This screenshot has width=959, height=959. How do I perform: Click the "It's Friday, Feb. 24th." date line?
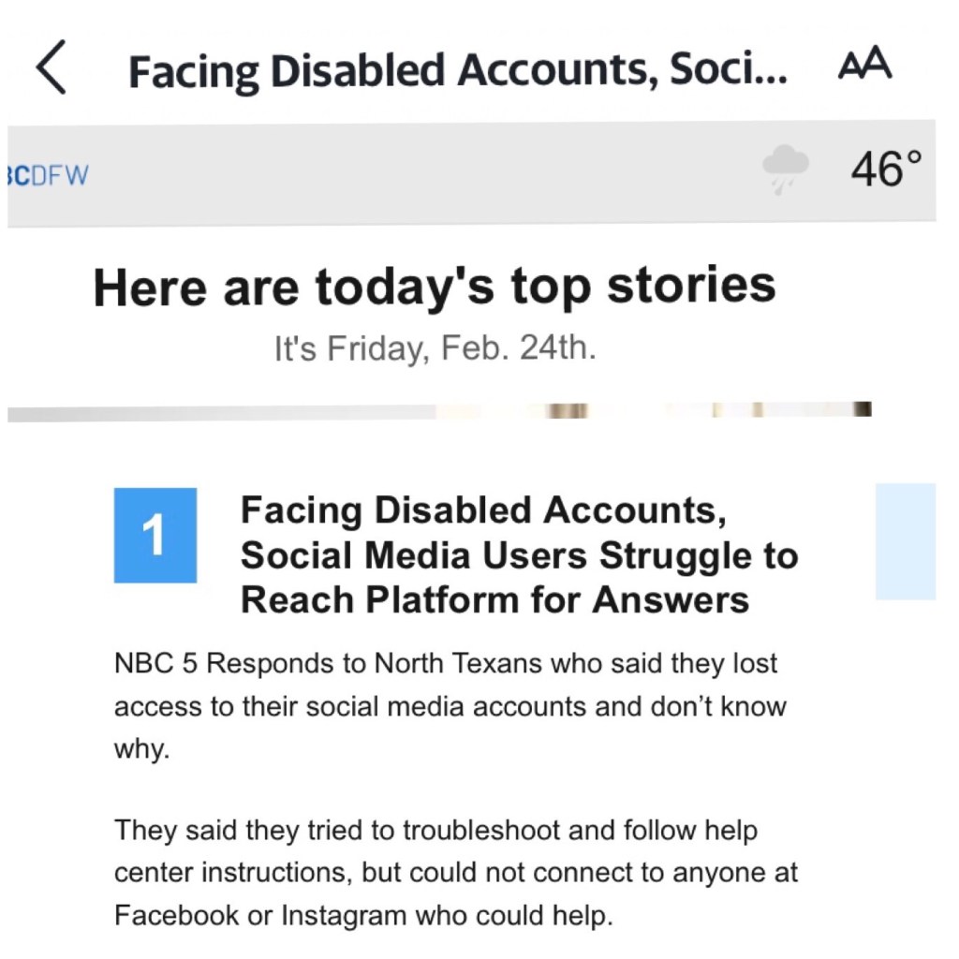pyautogui.click(x=435, y=348)
